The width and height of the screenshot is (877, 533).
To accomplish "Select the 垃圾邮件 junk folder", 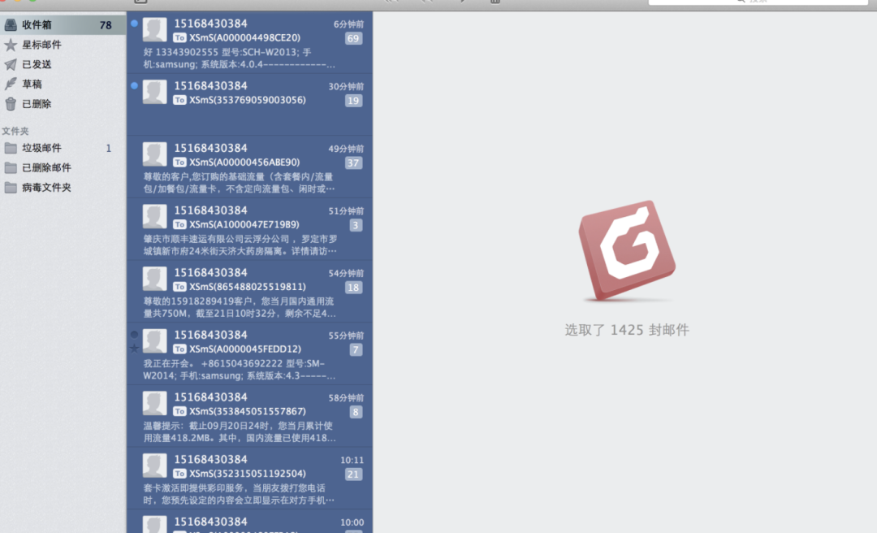I will click(x=63, y=148).
